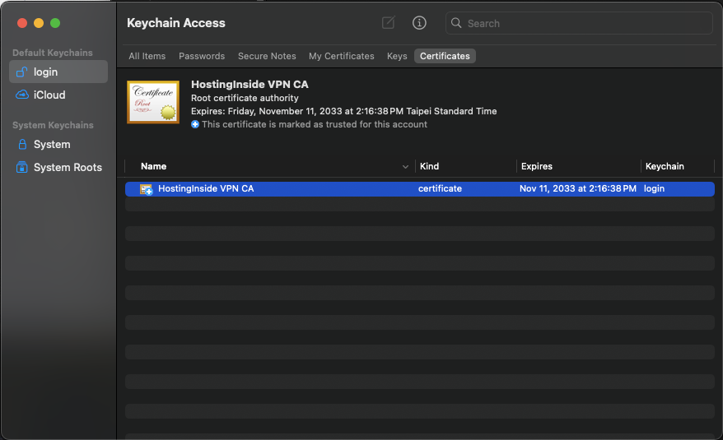This screenshot has width=723, height=440.
Task: Click the Search field
Action: click(x=579, y=23)
